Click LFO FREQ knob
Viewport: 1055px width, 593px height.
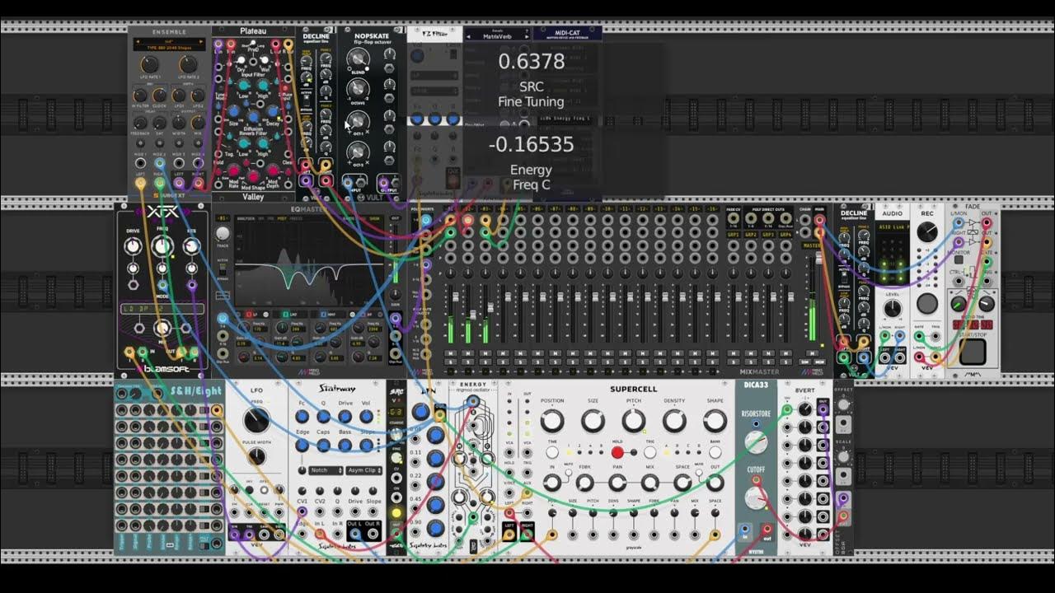(256, 419)
